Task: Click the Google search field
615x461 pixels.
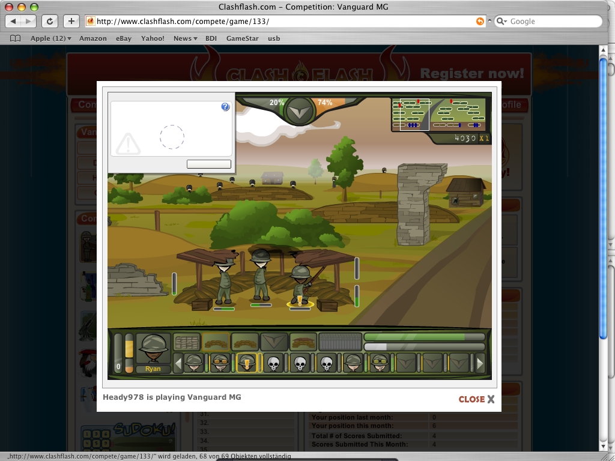Action: click(x=548, y=21)
